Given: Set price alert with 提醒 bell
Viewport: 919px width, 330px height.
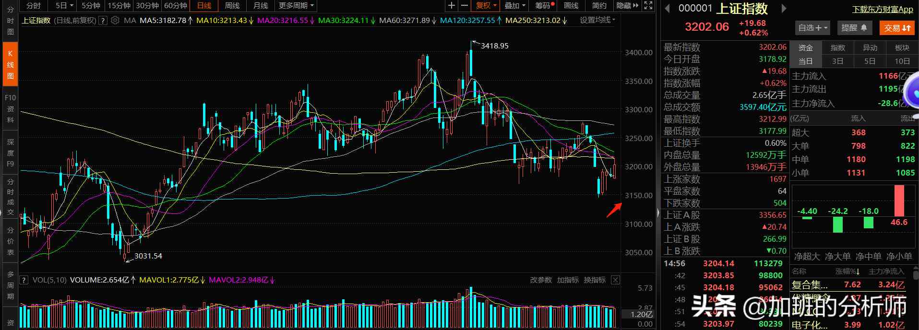Looking at the screenshot, I should [x=854, y=28].
